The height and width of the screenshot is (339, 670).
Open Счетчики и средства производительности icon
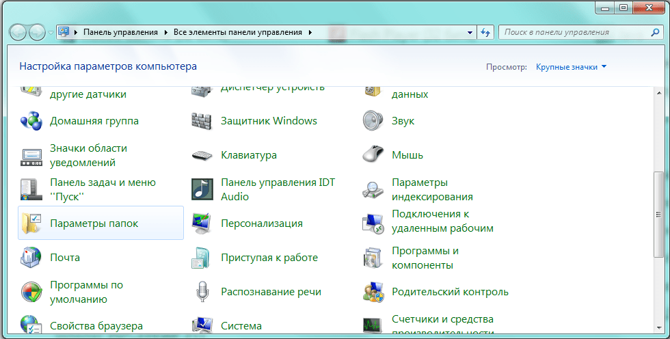pos(373,325)
